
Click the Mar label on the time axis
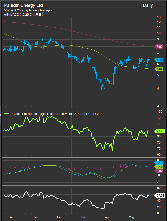coord(84,217)
